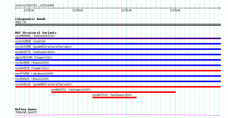Open nsv524559 (Shaikh2009) variant label
Screen dimensions: 228x118
[32, 63]
